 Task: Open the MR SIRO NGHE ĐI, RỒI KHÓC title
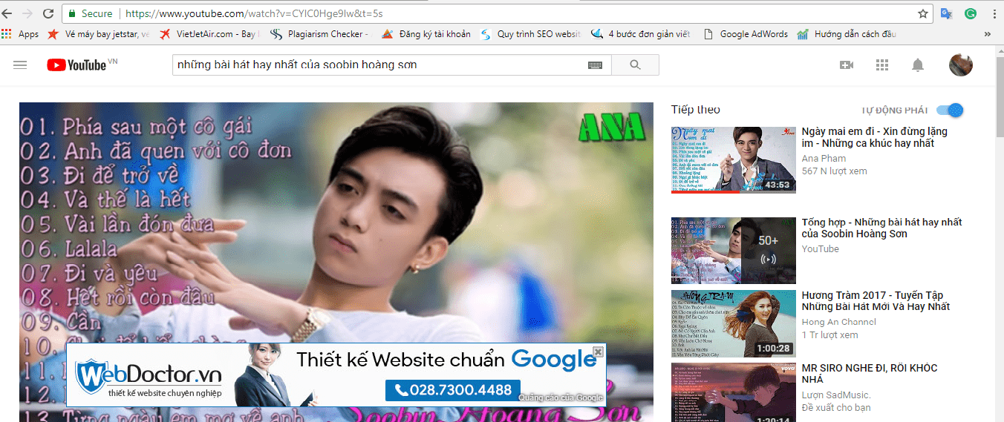(870, 374)
